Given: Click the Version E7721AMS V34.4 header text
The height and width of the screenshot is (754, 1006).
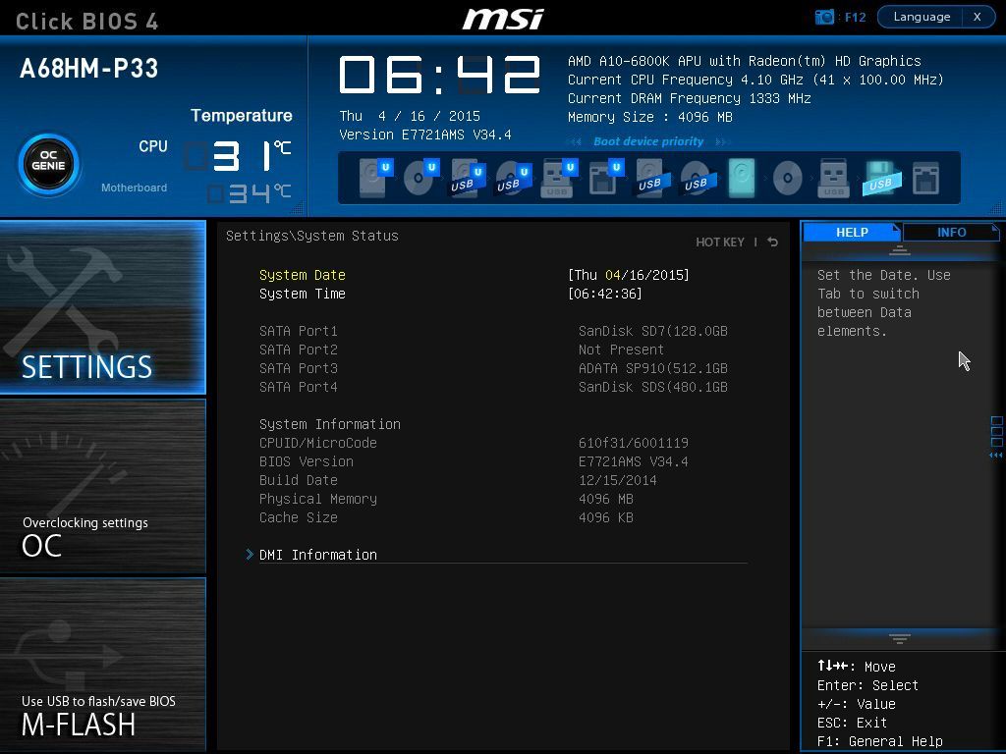Looking at the screenshot, I should 424,135.
